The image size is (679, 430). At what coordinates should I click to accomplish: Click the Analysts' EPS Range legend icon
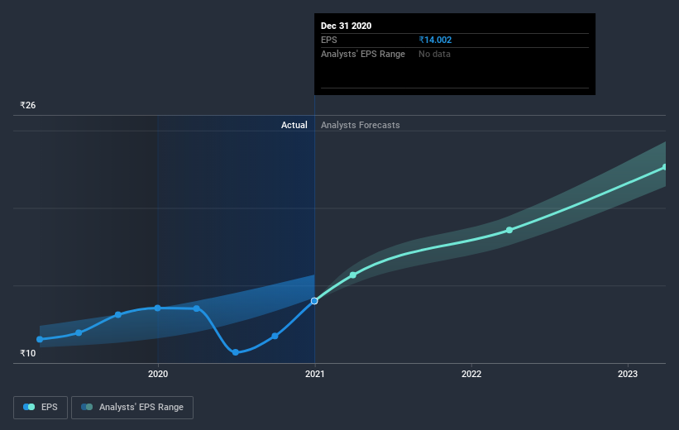coord(87,407)
